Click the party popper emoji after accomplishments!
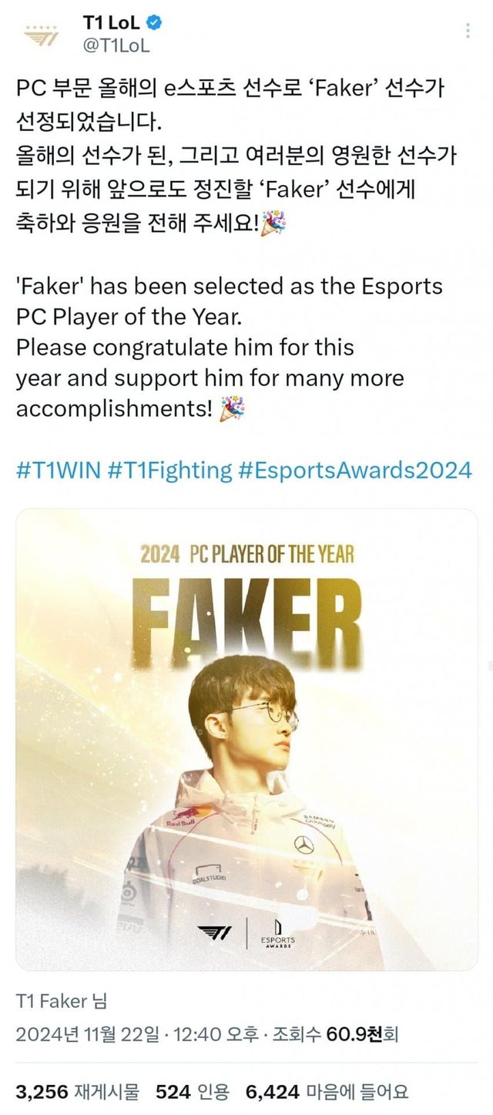The image size is (493, 1115). [x=232, y=408]
